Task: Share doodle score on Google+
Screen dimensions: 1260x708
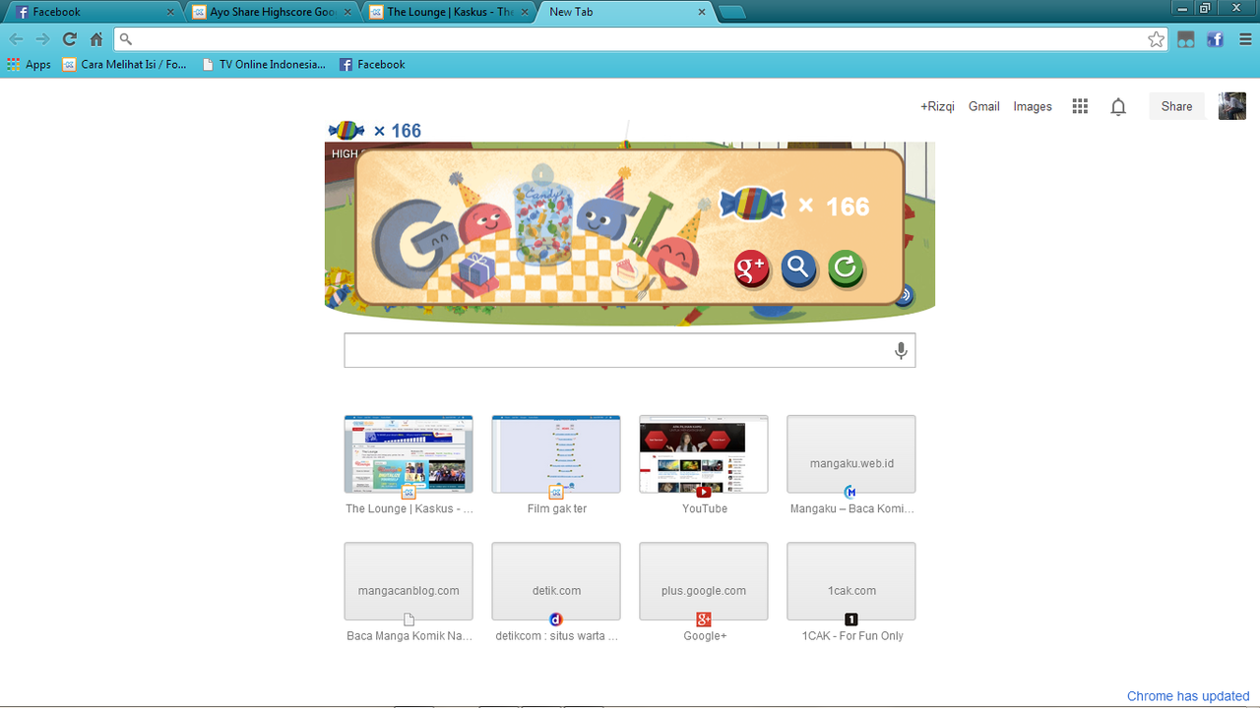Action: tap(751, 267)
